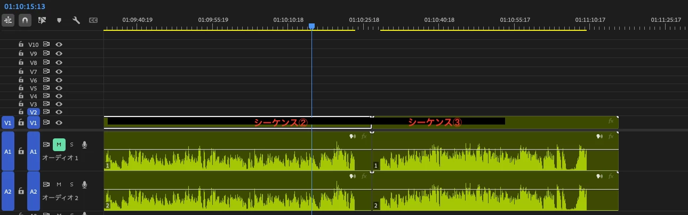Select the first audio clip on A2
The height and width of the screenshot is (215, 688).
[x=237, y=191]
